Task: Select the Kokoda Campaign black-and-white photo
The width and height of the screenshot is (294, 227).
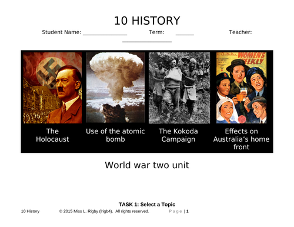Action: coord(179,88)
